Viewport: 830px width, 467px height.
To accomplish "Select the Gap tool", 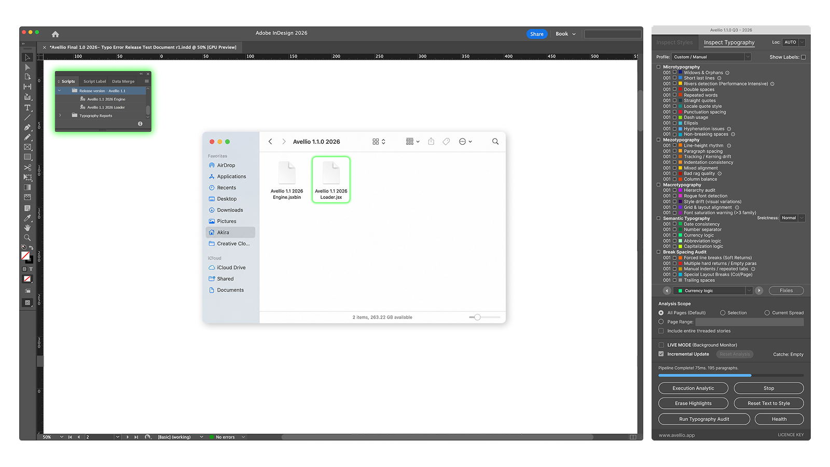I will click(27, 87).
